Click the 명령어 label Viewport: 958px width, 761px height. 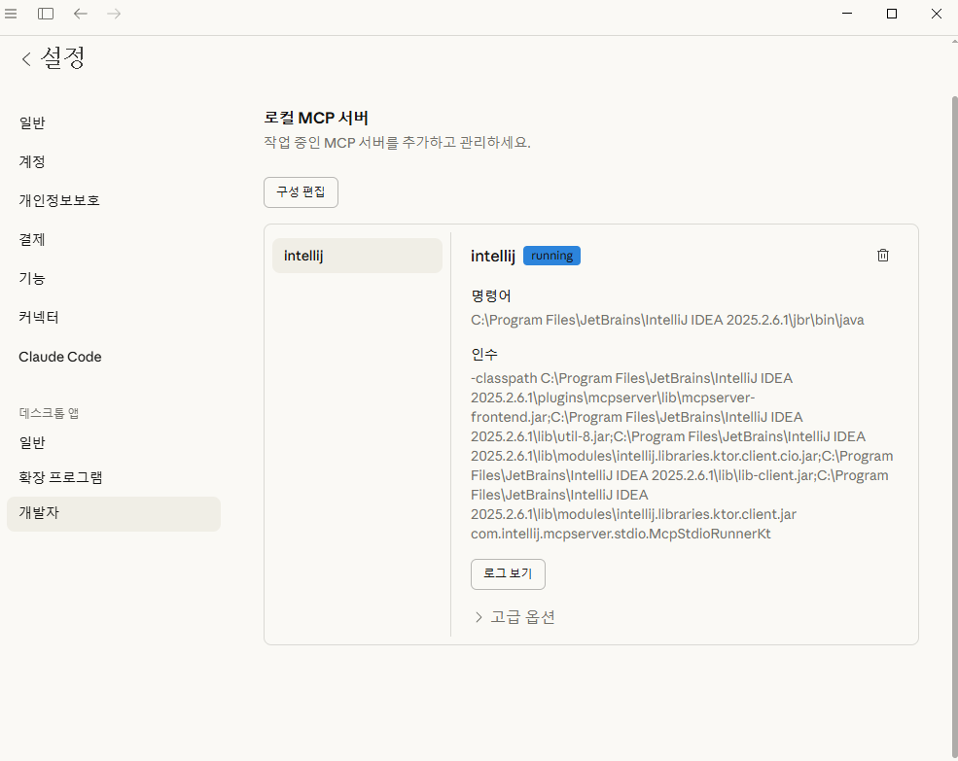point(490,296)
